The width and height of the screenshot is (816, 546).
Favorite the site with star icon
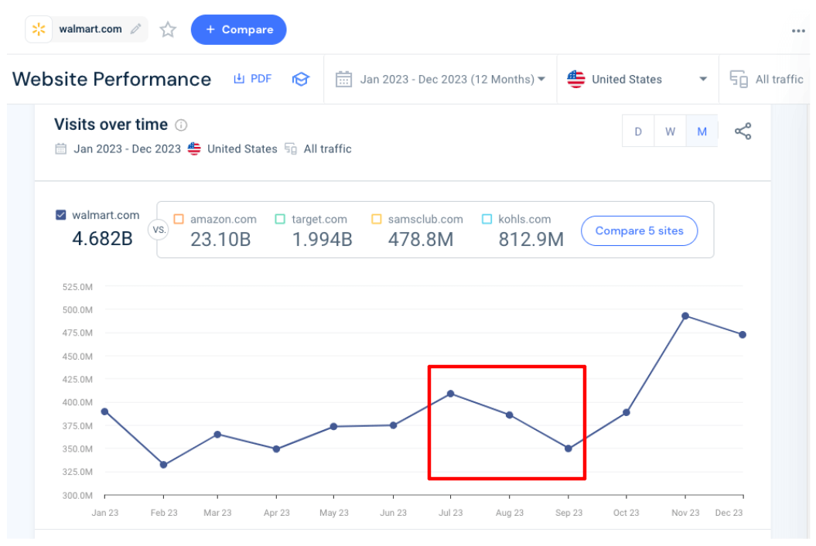pyautogui.click(x=168, y=29)
